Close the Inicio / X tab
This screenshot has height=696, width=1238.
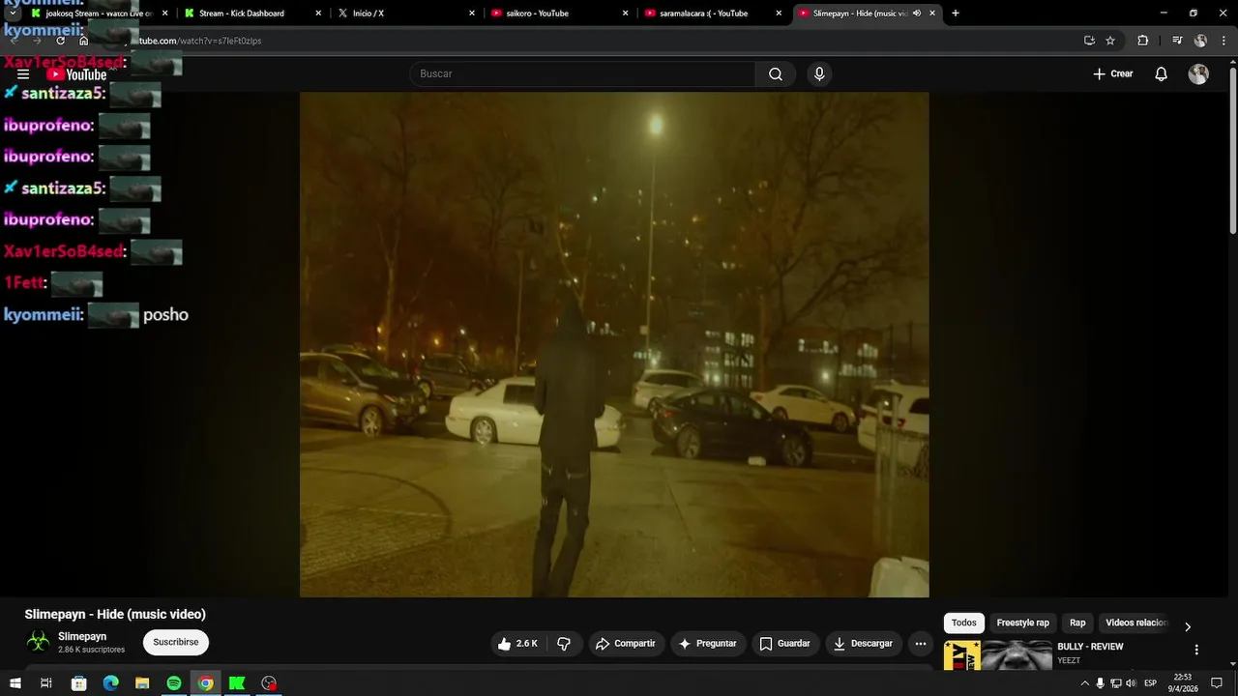tap(472, 14)
